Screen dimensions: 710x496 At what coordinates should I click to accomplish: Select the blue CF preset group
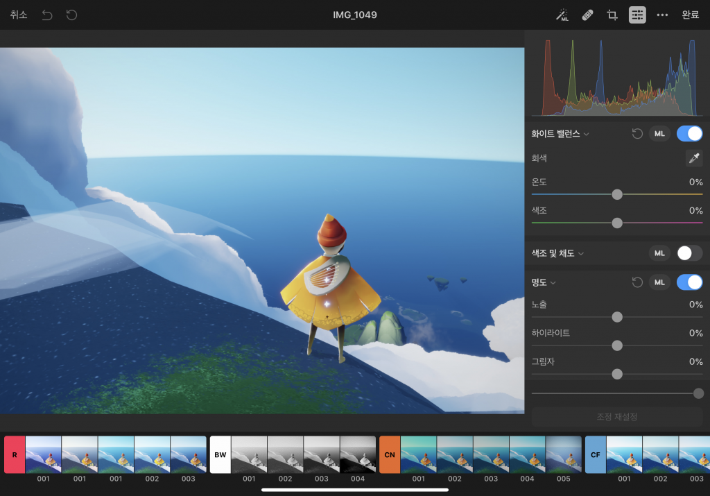[x=596, y=455]
